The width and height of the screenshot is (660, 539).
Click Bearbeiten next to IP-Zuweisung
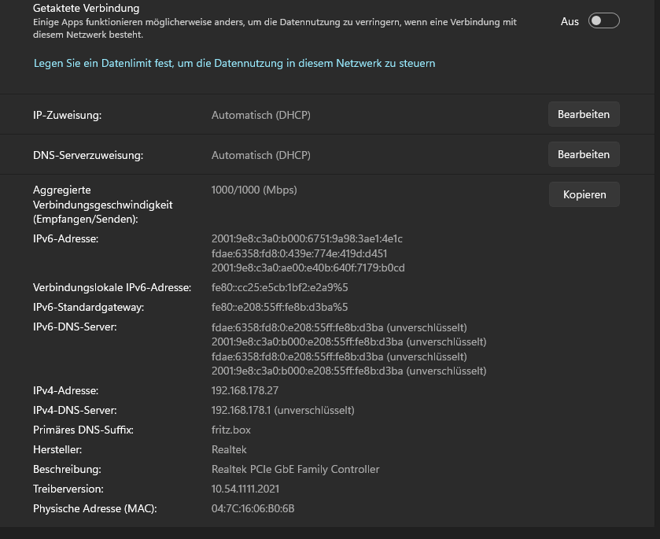pyautogui.click(x=583, y=113)
